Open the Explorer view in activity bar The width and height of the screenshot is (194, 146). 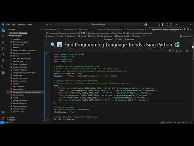point(3,30)
